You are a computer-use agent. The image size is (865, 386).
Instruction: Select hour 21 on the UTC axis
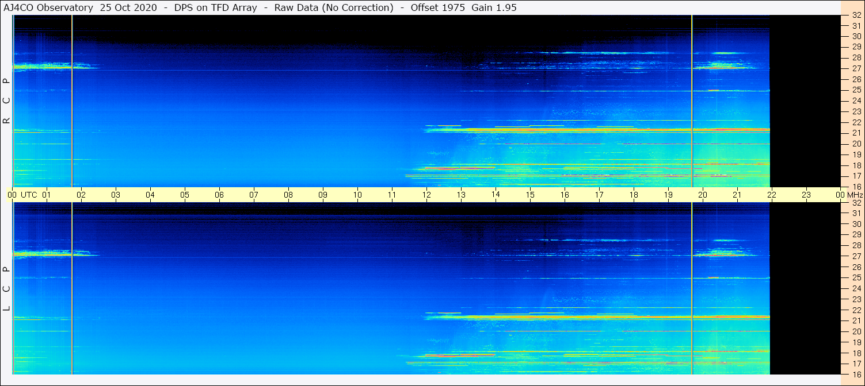coord(737,195)
